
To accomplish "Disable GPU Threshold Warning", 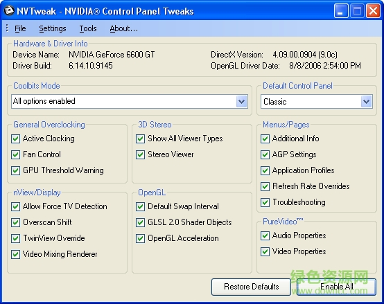I will pos(16,170).
